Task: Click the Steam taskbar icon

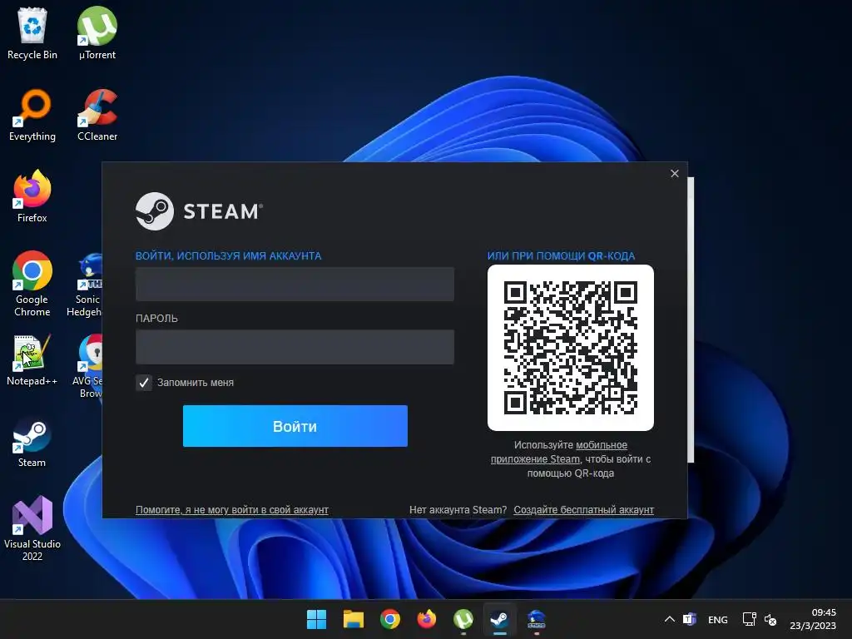Action: point(499,619)
